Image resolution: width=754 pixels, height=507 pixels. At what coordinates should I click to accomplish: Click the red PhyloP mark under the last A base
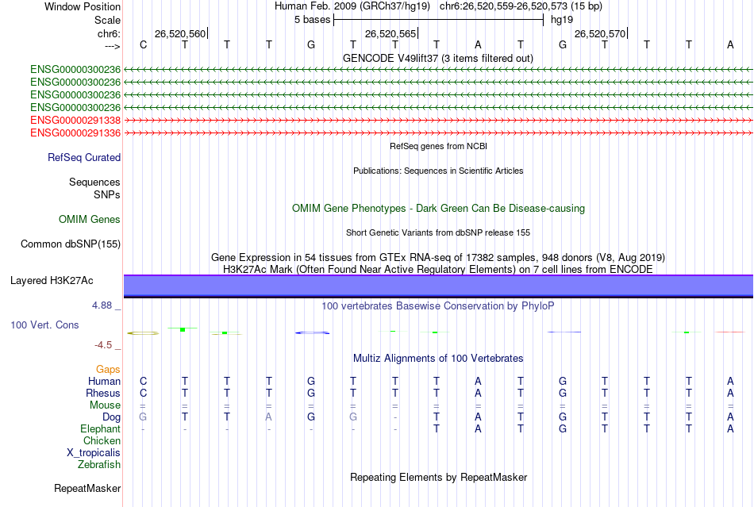(730, 332)
